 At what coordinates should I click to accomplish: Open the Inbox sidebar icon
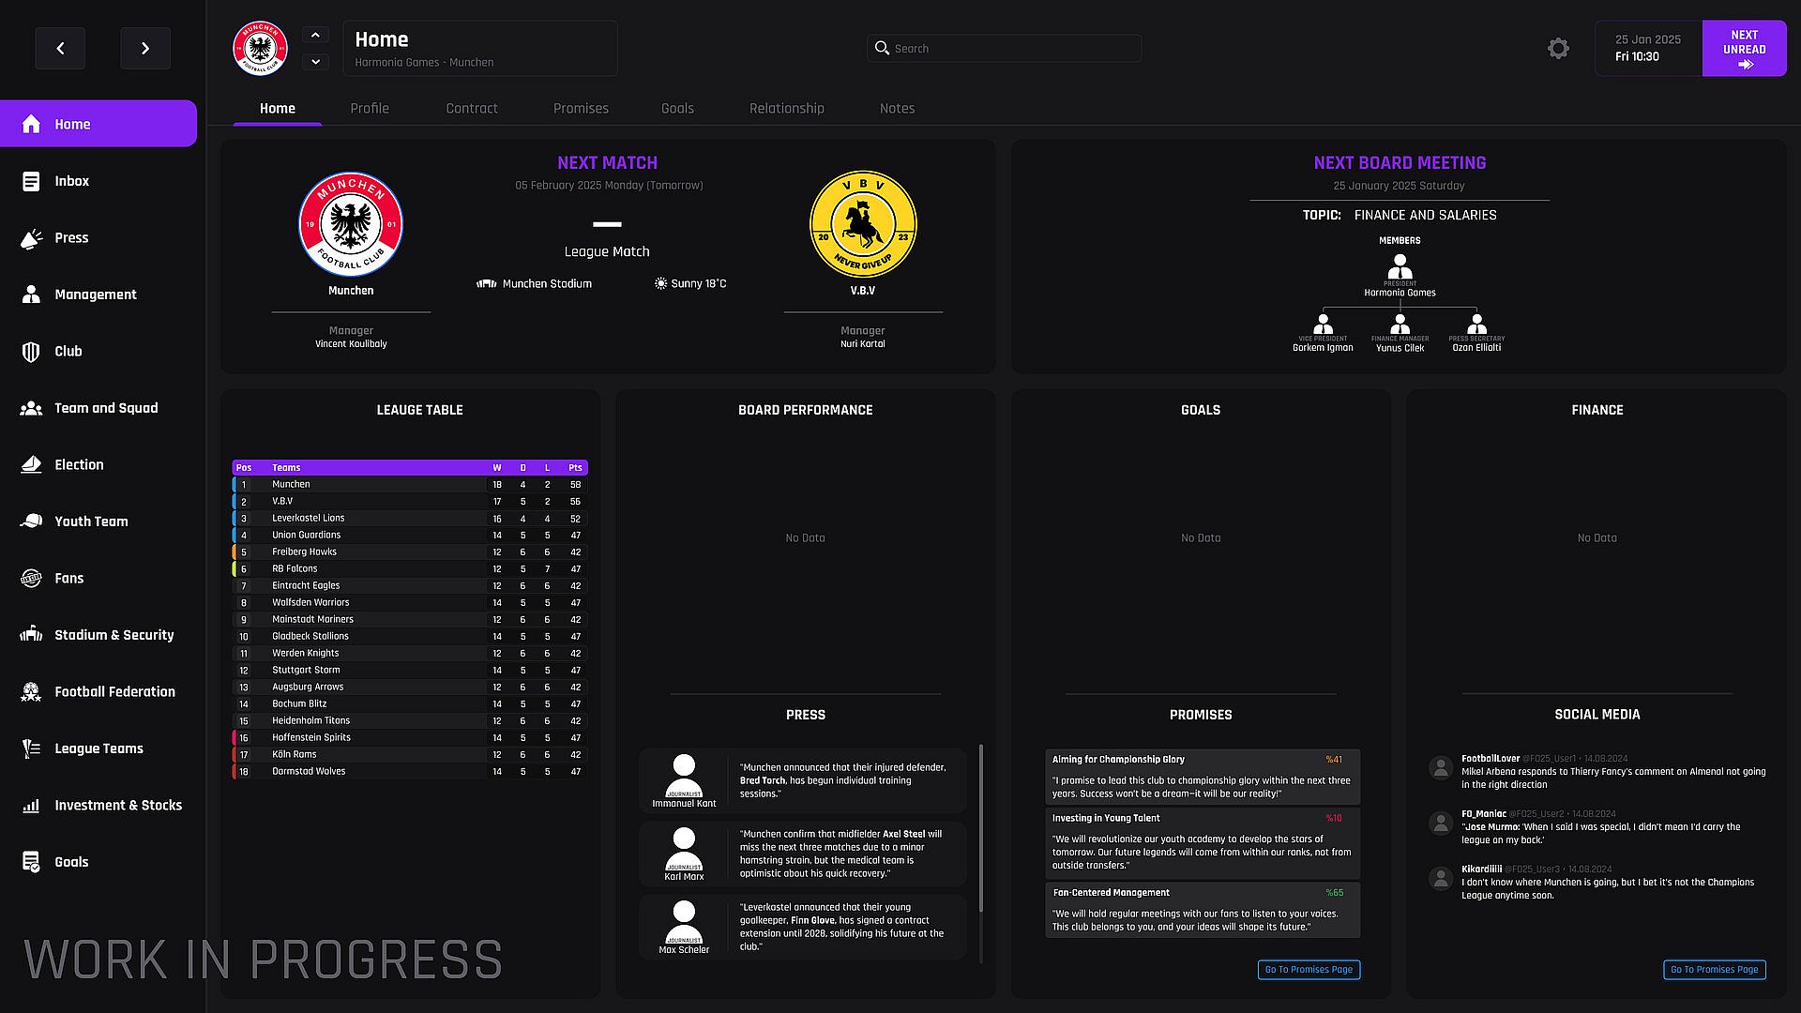point(31,181)
